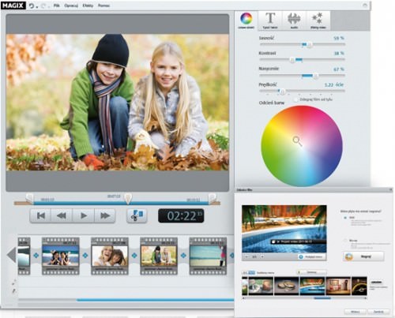Image resolution: width=395 pixels, height=318 pixels.
Task: Click the fast forward button
Action: click(105, 215)
